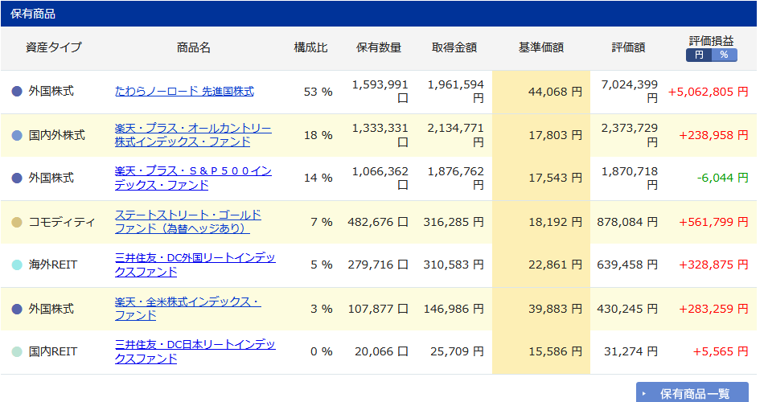The width and height of the screenshot is (764, 402).
Task: Click the 保有商品 section title
Action: (x=33, y=14)
